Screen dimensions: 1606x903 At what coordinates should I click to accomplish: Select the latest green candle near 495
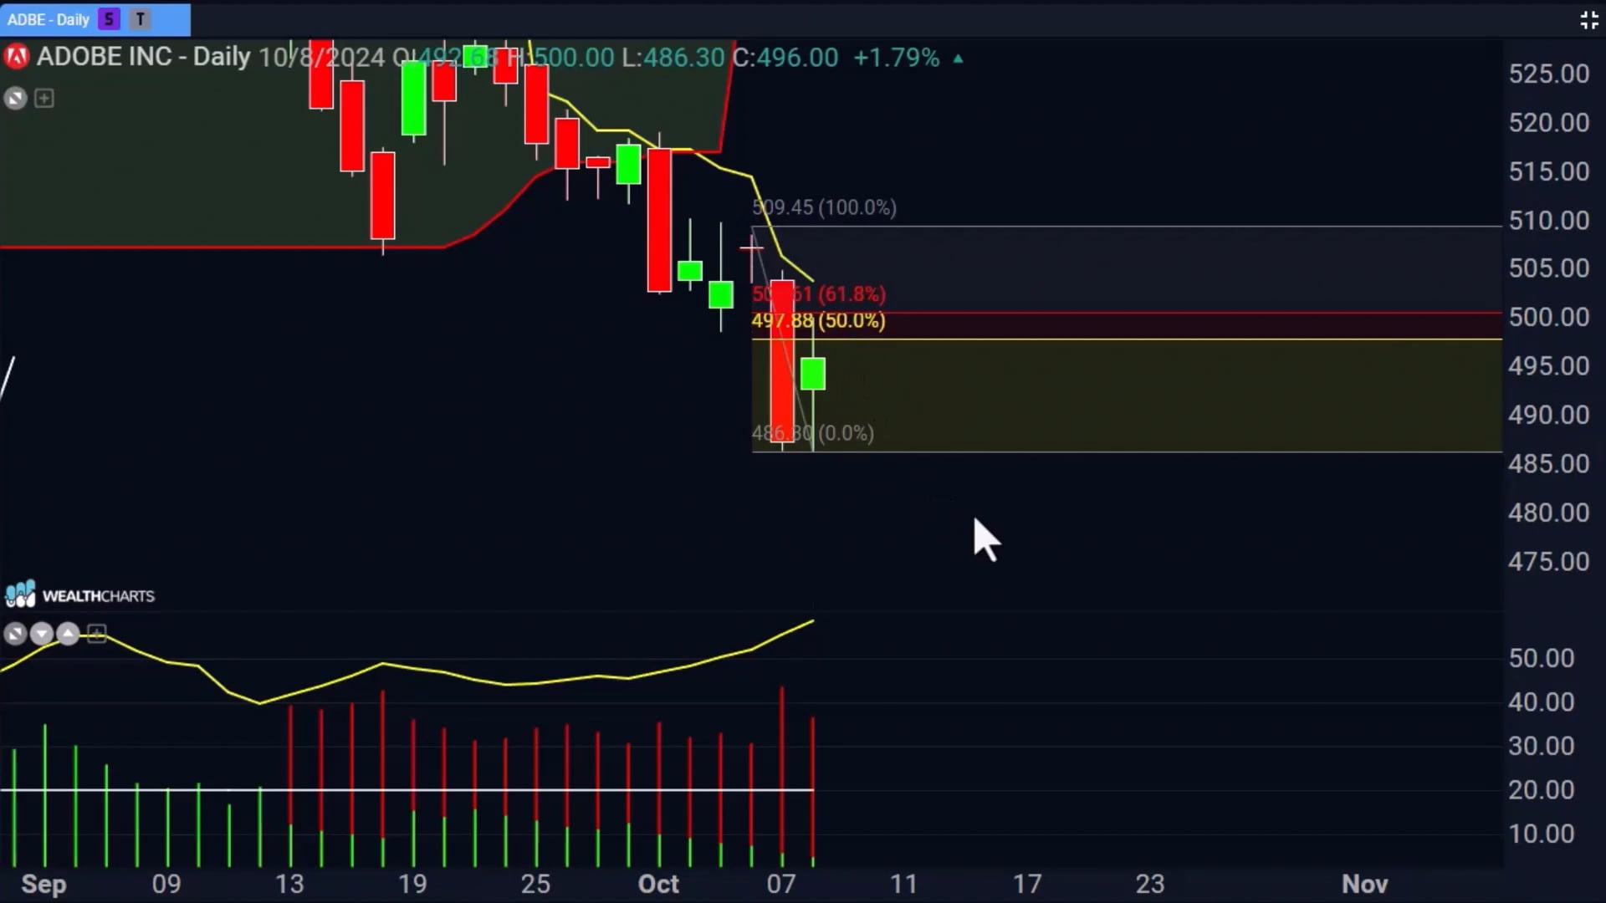pyautogui.click(x=812, y=374)
